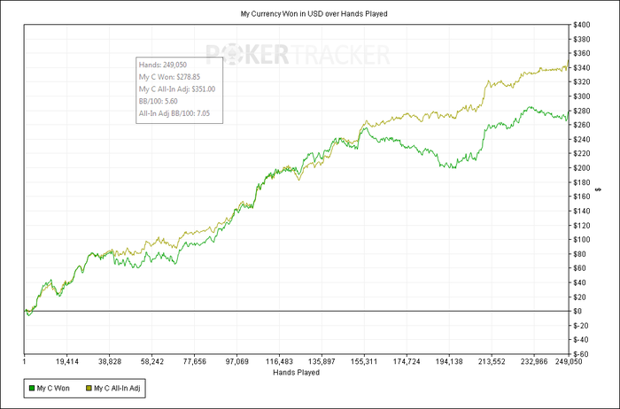Select the My C Won legend label

click(x=53, y=389)
